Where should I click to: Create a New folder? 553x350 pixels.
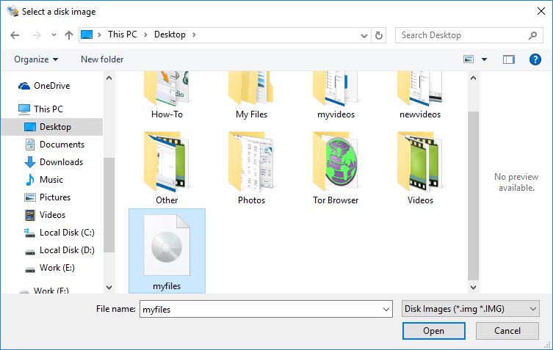coord(102,59)
